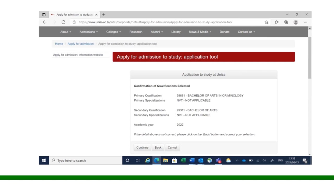The height and width of the screenshot is (188, 334).
Task: Click the browser back arrow
Action: (x=45, y=22)
